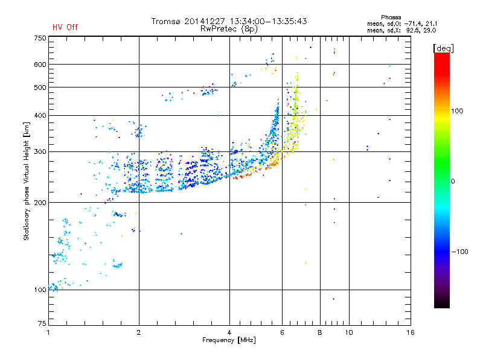The image size is (483, 362).
Task: Click the '8' frequency axis tick label
Action: click(x=320, y=332)
